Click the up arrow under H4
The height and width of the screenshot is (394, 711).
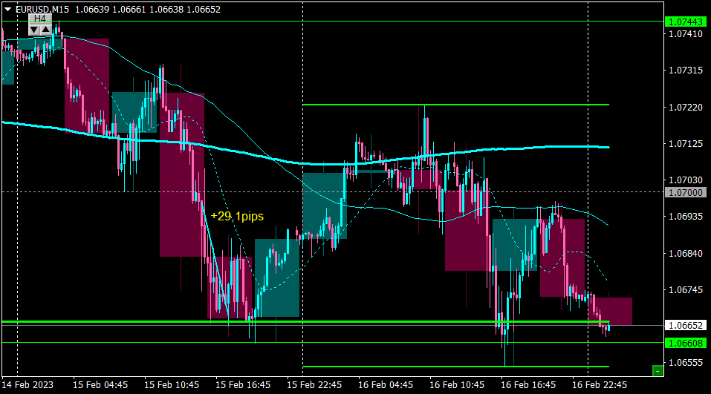pyautogui.click(x=46, y=30)
